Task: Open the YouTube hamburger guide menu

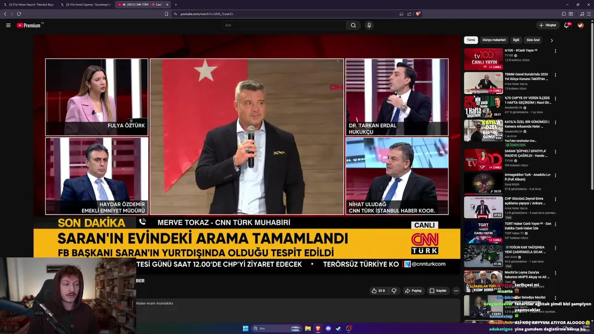Action: pos(8,25)
